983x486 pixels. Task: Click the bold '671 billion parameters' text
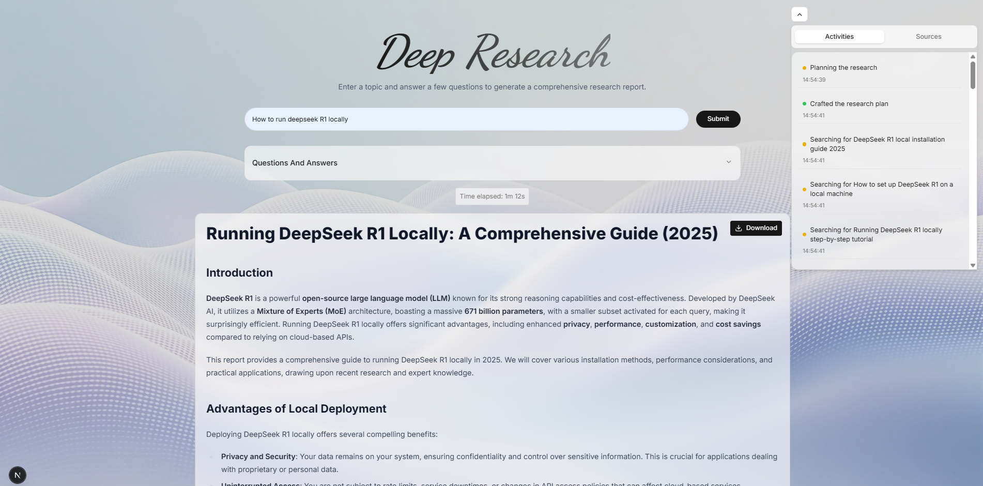point(503,311)
